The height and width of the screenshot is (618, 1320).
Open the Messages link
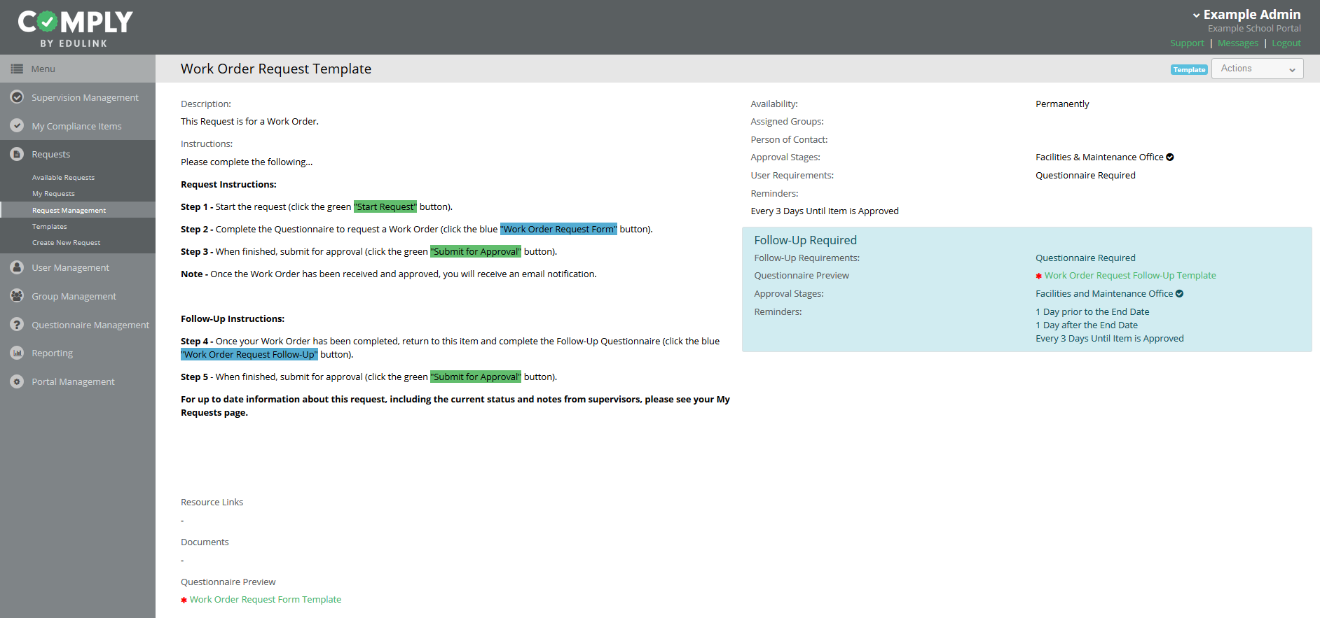(x=1238, y=43)
